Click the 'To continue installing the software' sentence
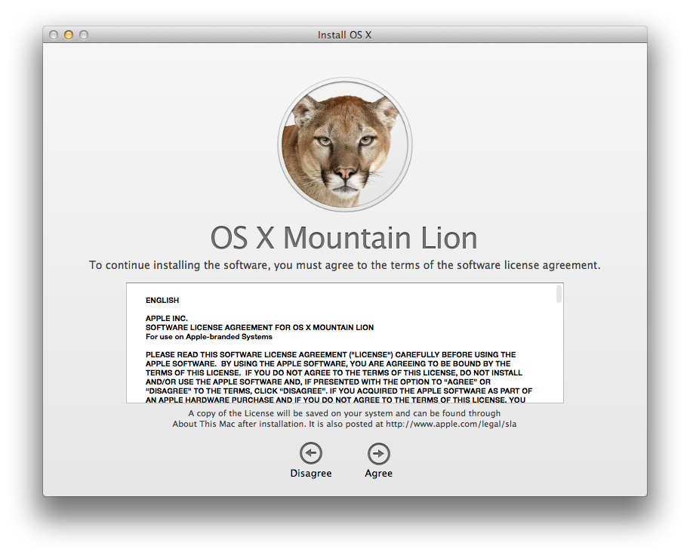The width and height of the screenshot is (690, 556). pos(344,265)
